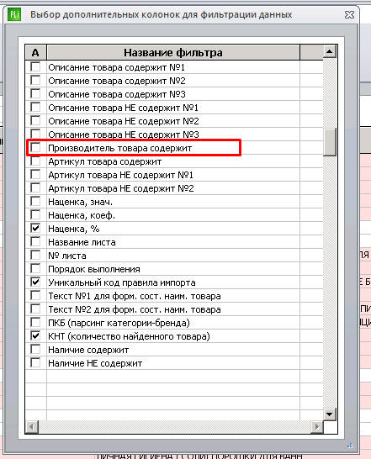
Task: Click vertical scrollbar up arrow
Action: (x=330, y=52)
